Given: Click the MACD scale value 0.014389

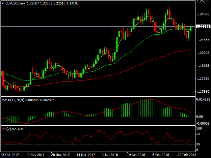Looking at the screenshot, I should click(x=203, y=99).
